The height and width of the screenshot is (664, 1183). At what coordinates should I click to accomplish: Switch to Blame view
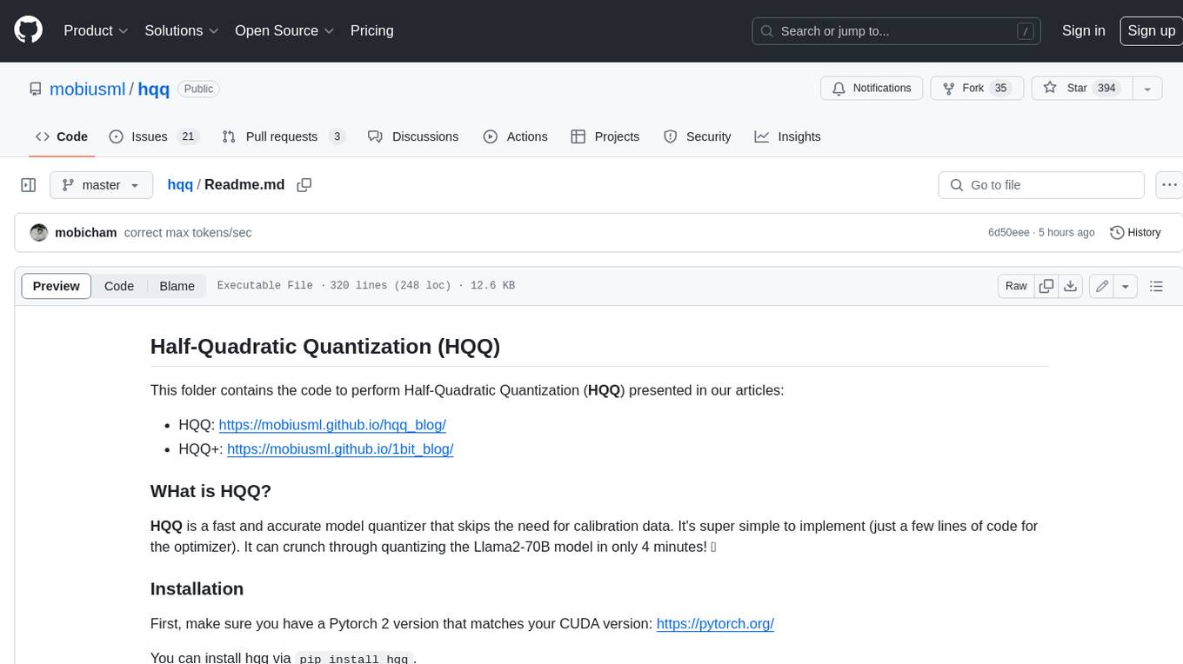point(177,286)
